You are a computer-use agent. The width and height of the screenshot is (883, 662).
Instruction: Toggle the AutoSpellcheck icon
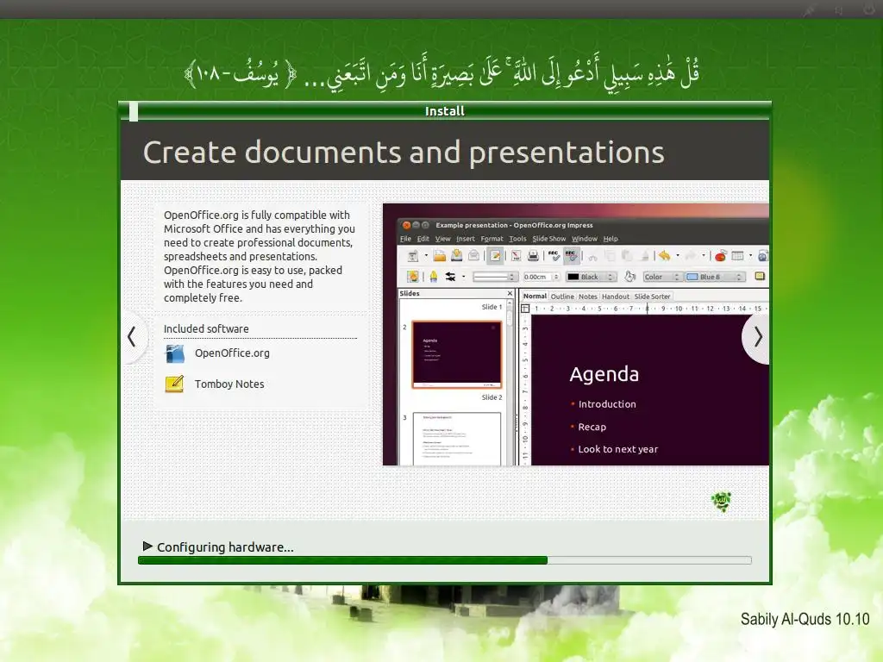(572, 256)
